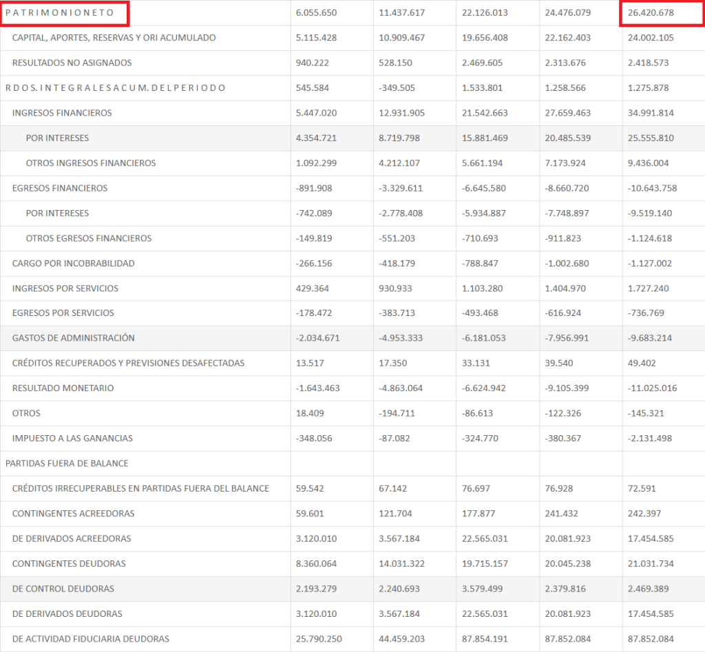Select OTROS value 18.409

(x=310, y=413)
